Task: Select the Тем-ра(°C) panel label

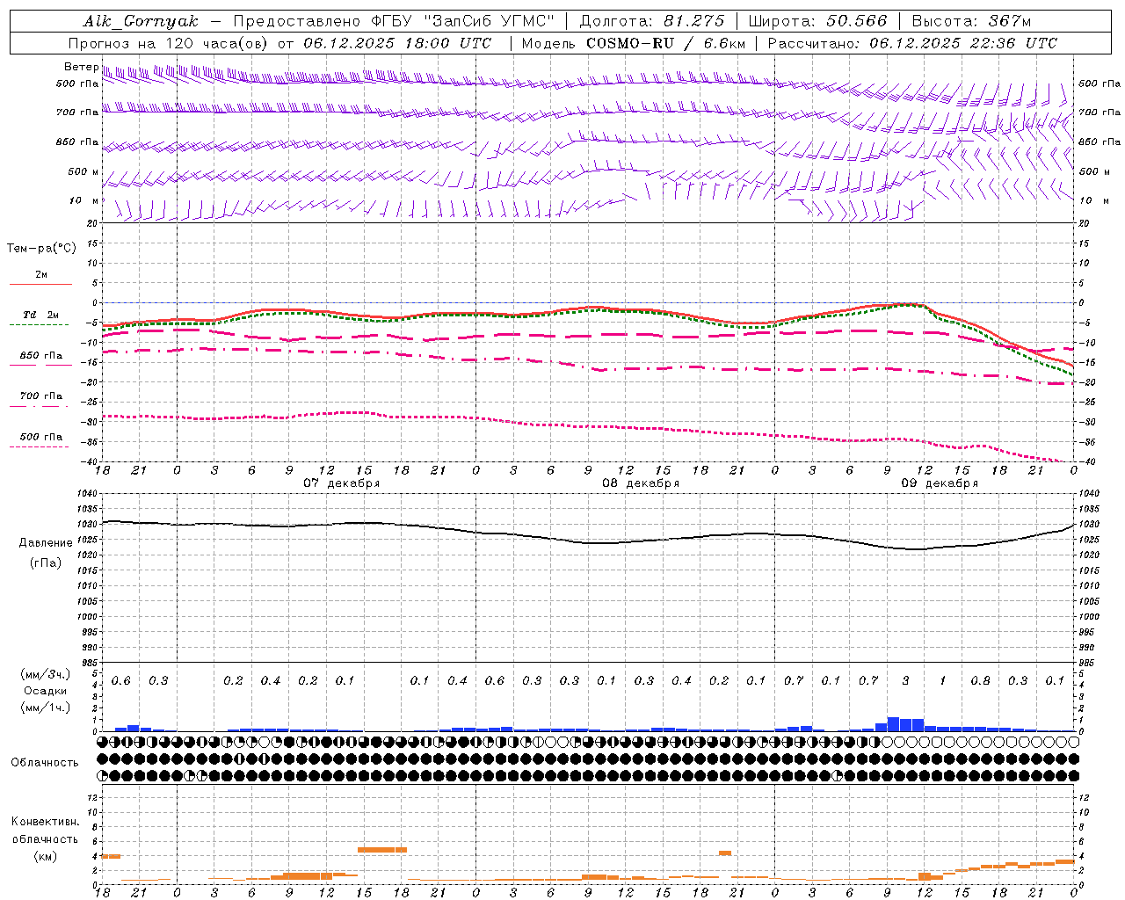Action: click(x=41, y=249)
